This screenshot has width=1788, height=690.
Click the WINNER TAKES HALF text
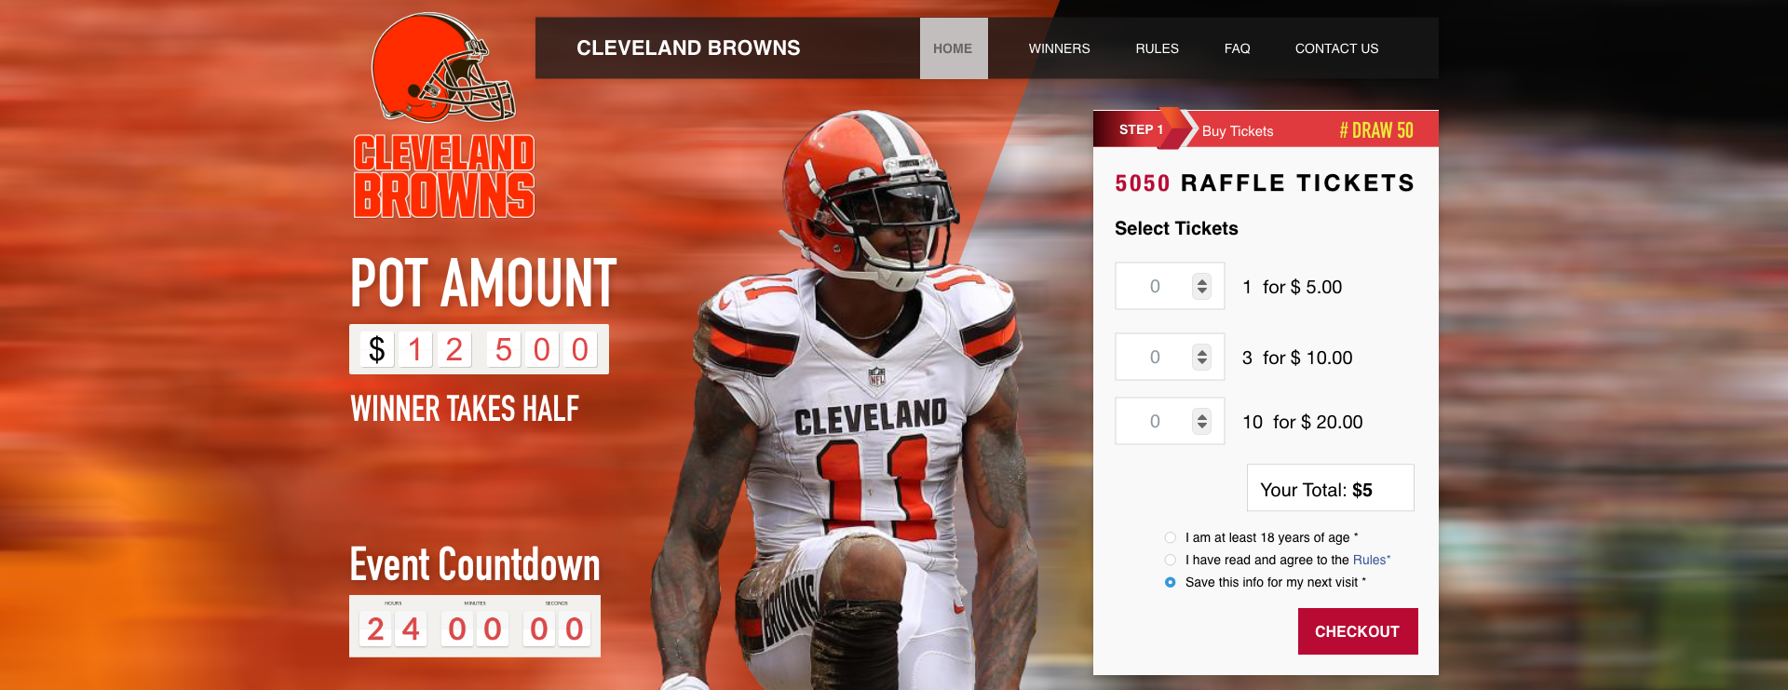pos(465,409)
